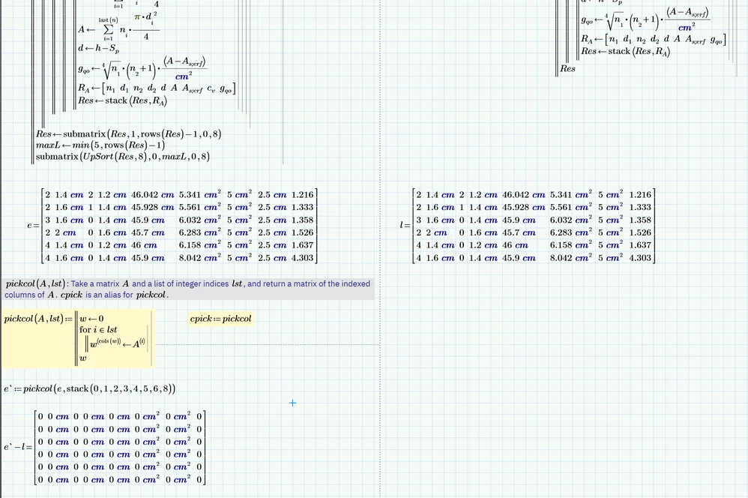This screenshot has width=748, height=498.
Task: Select the e`:=pickcol(e,stack(...)) expression
Action: pos(90,388)
